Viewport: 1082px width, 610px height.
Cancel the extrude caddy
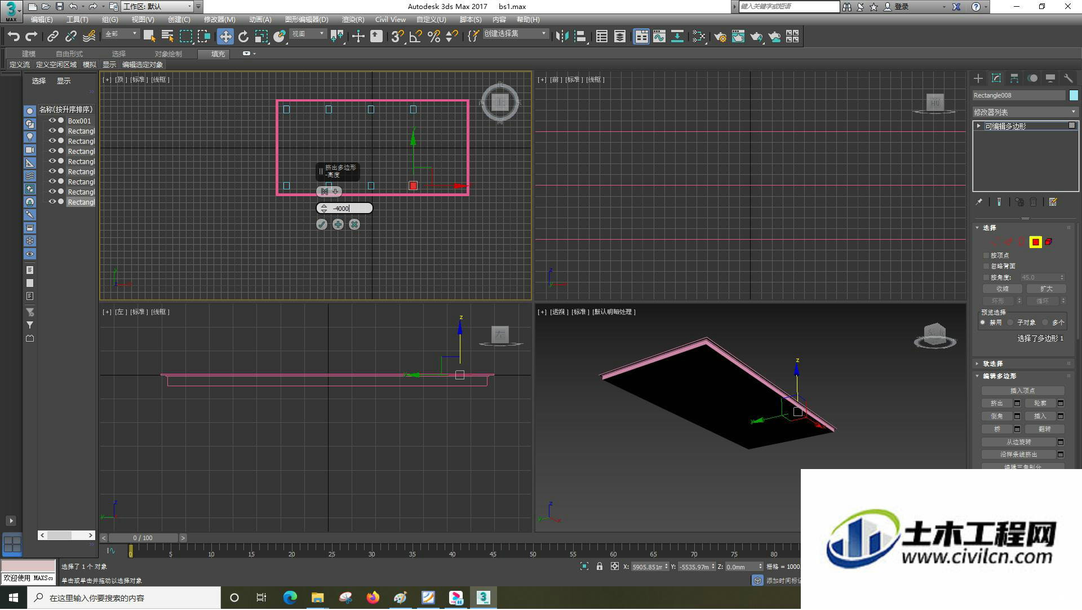354,224
